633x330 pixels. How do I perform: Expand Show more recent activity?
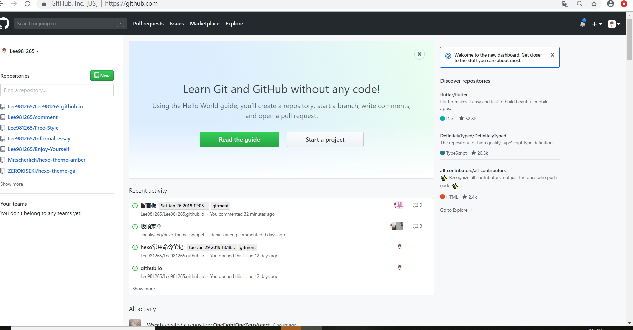[x=144, y=289]
